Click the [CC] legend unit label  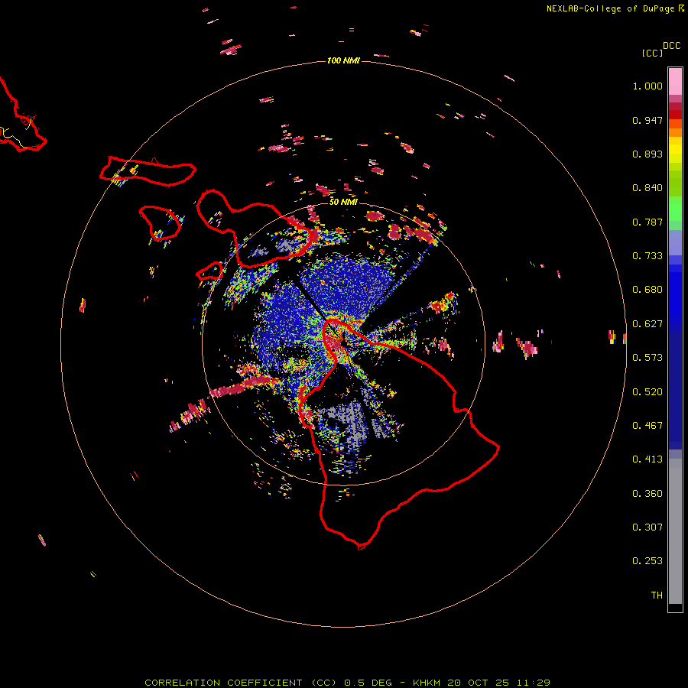pos(652,53)
